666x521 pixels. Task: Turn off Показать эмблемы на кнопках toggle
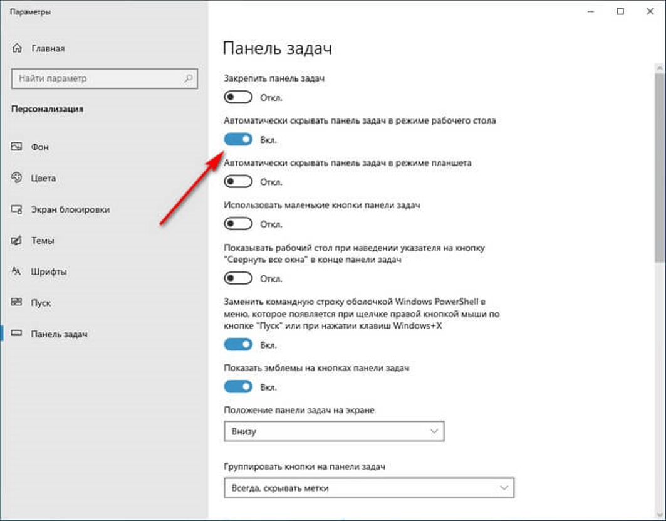tap(238, 387)
